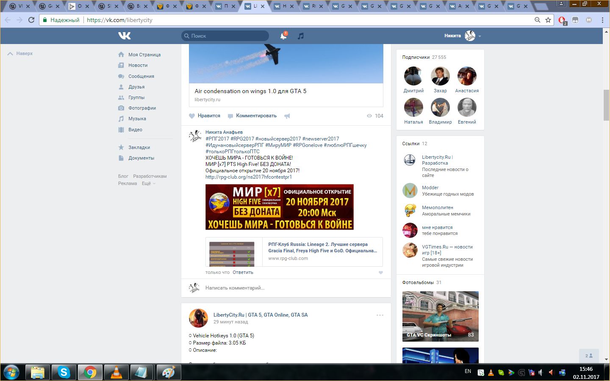Open the Air condensation on wings 1.0 link

pyautogui.click(x=250, y=91)
